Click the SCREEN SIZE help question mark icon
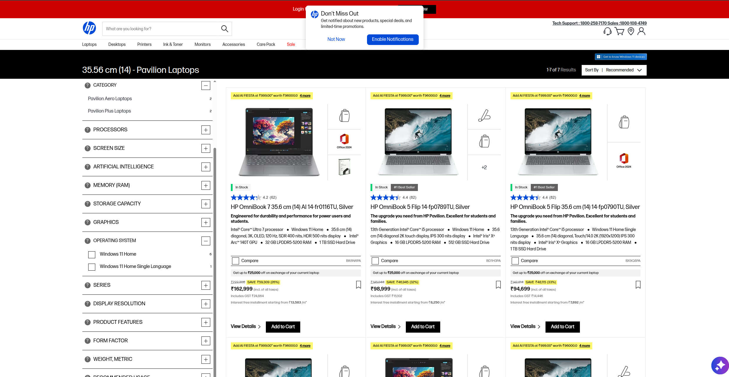 click(x=87, y=148)
